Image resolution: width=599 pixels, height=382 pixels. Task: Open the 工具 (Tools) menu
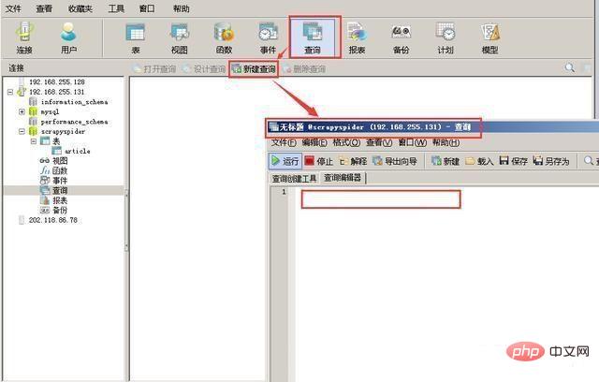[x=116, y=8]
